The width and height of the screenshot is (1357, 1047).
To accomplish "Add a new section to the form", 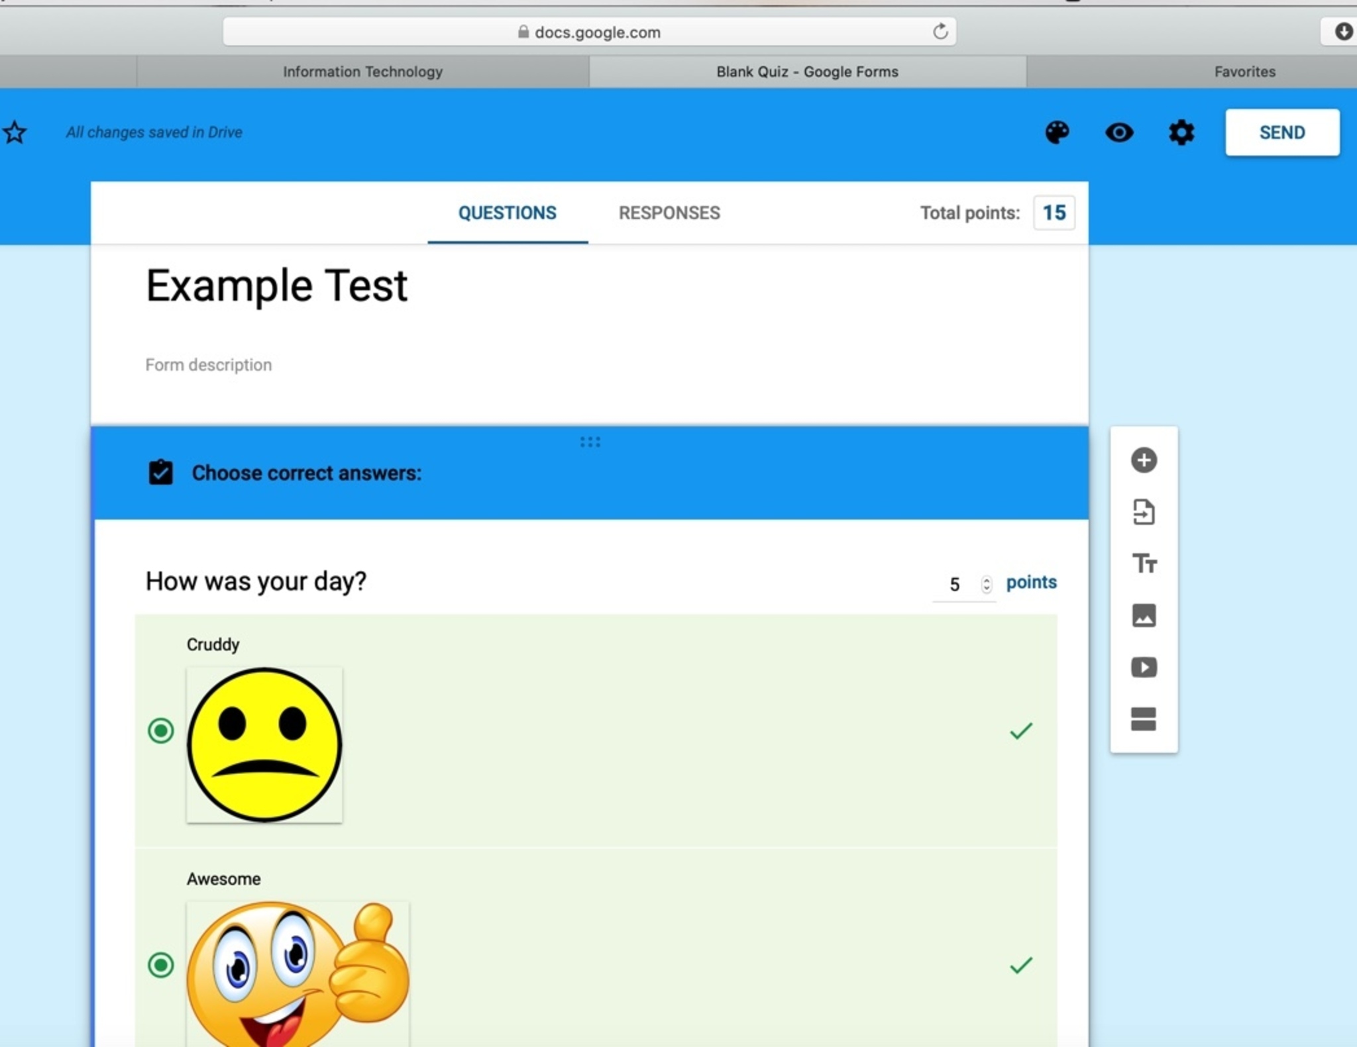I will click(x=1144, y=719).
